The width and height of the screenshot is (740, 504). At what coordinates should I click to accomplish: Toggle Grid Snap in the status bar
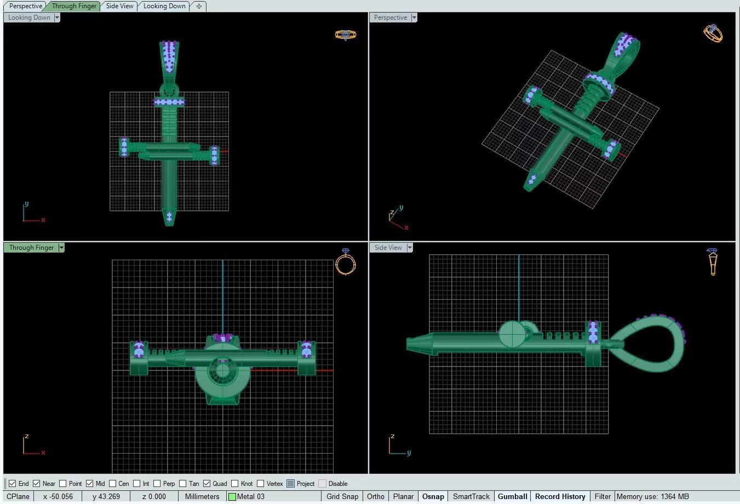(x=342, y=496)
